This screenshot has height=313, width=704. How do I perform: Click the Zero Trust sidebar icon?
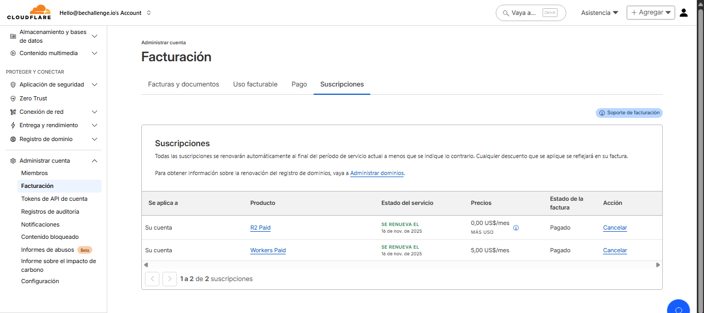coord(13,98)
